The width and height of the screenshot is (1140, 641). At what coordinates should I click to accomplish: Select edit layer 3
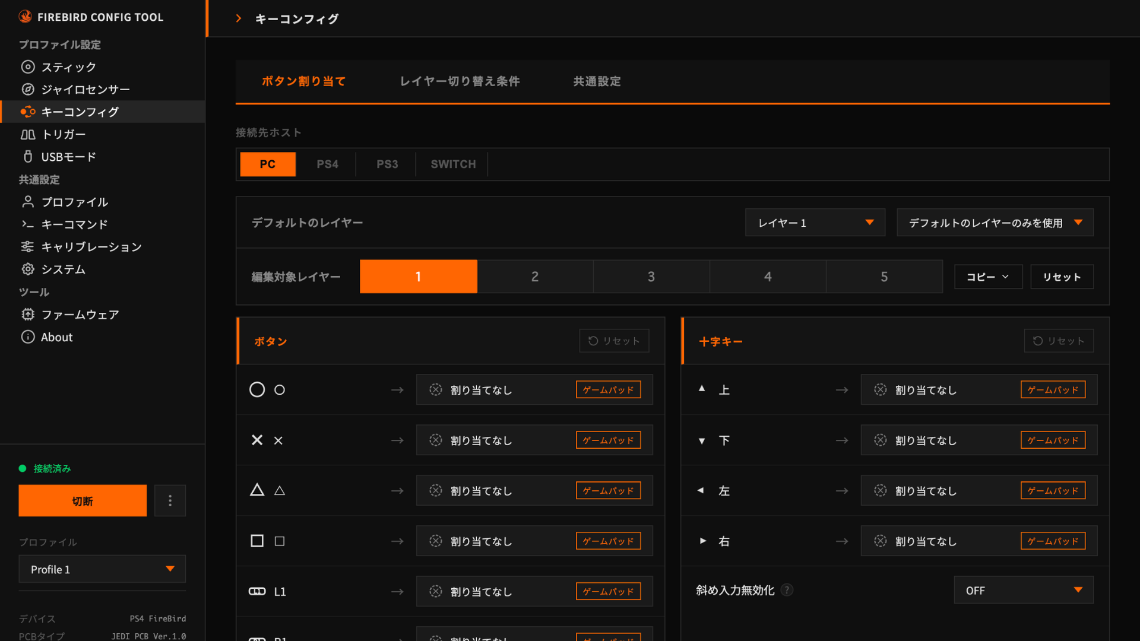[x=651, y=277]
